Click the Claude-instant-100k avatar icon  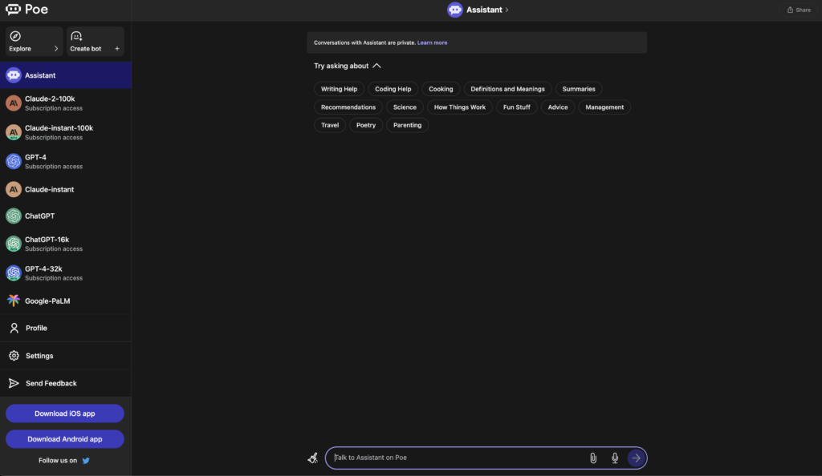[14, 132]
